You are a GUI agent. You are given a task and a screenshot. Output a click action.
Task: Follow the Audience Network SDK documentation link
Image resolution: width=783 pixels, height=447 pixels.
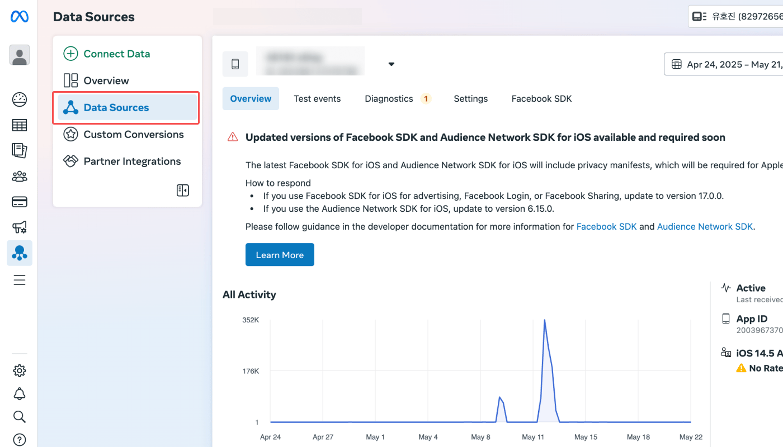pyautogui.click(x=705, y=226)
